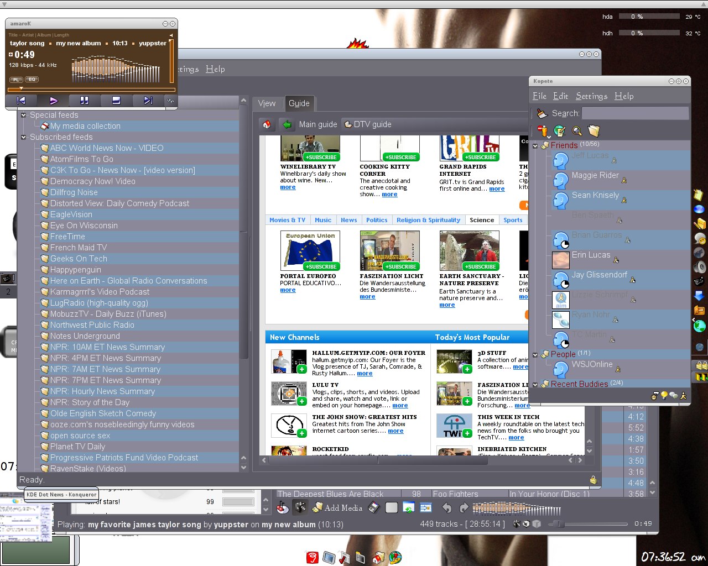Click the Play button in amaroK player
Viewport: 708px width, 566px height.
click(53, 101)
